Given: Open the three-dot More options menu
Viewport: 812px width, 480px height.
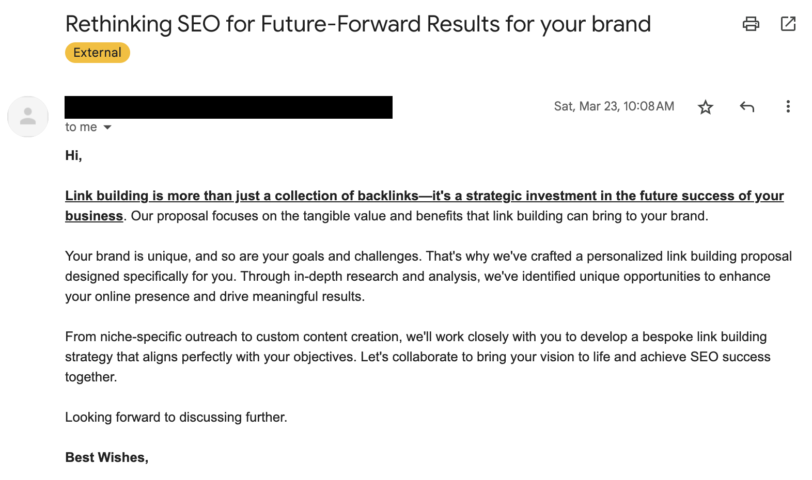Looking at the screenshot, I should tap(788, 106).
